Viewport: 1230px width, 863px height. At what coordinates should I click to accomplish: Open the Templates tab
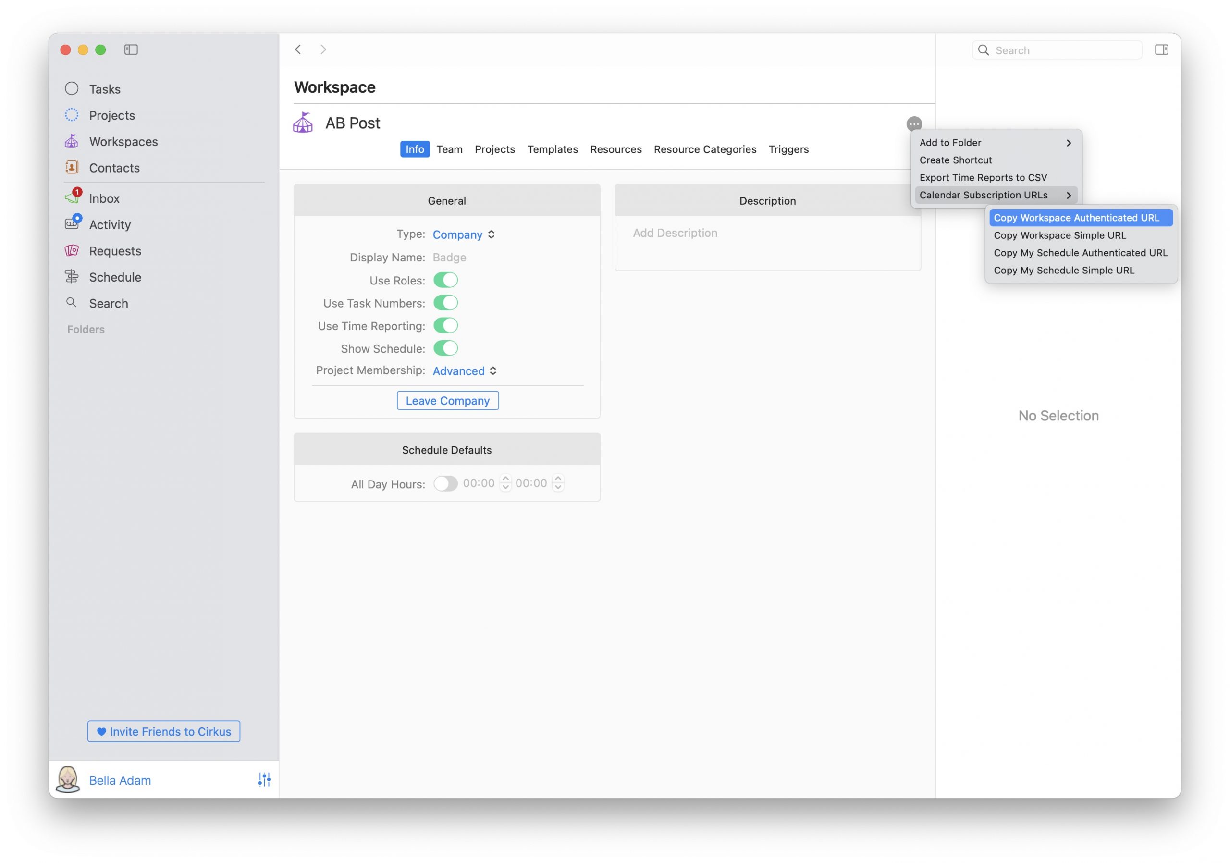coord(553,149)
